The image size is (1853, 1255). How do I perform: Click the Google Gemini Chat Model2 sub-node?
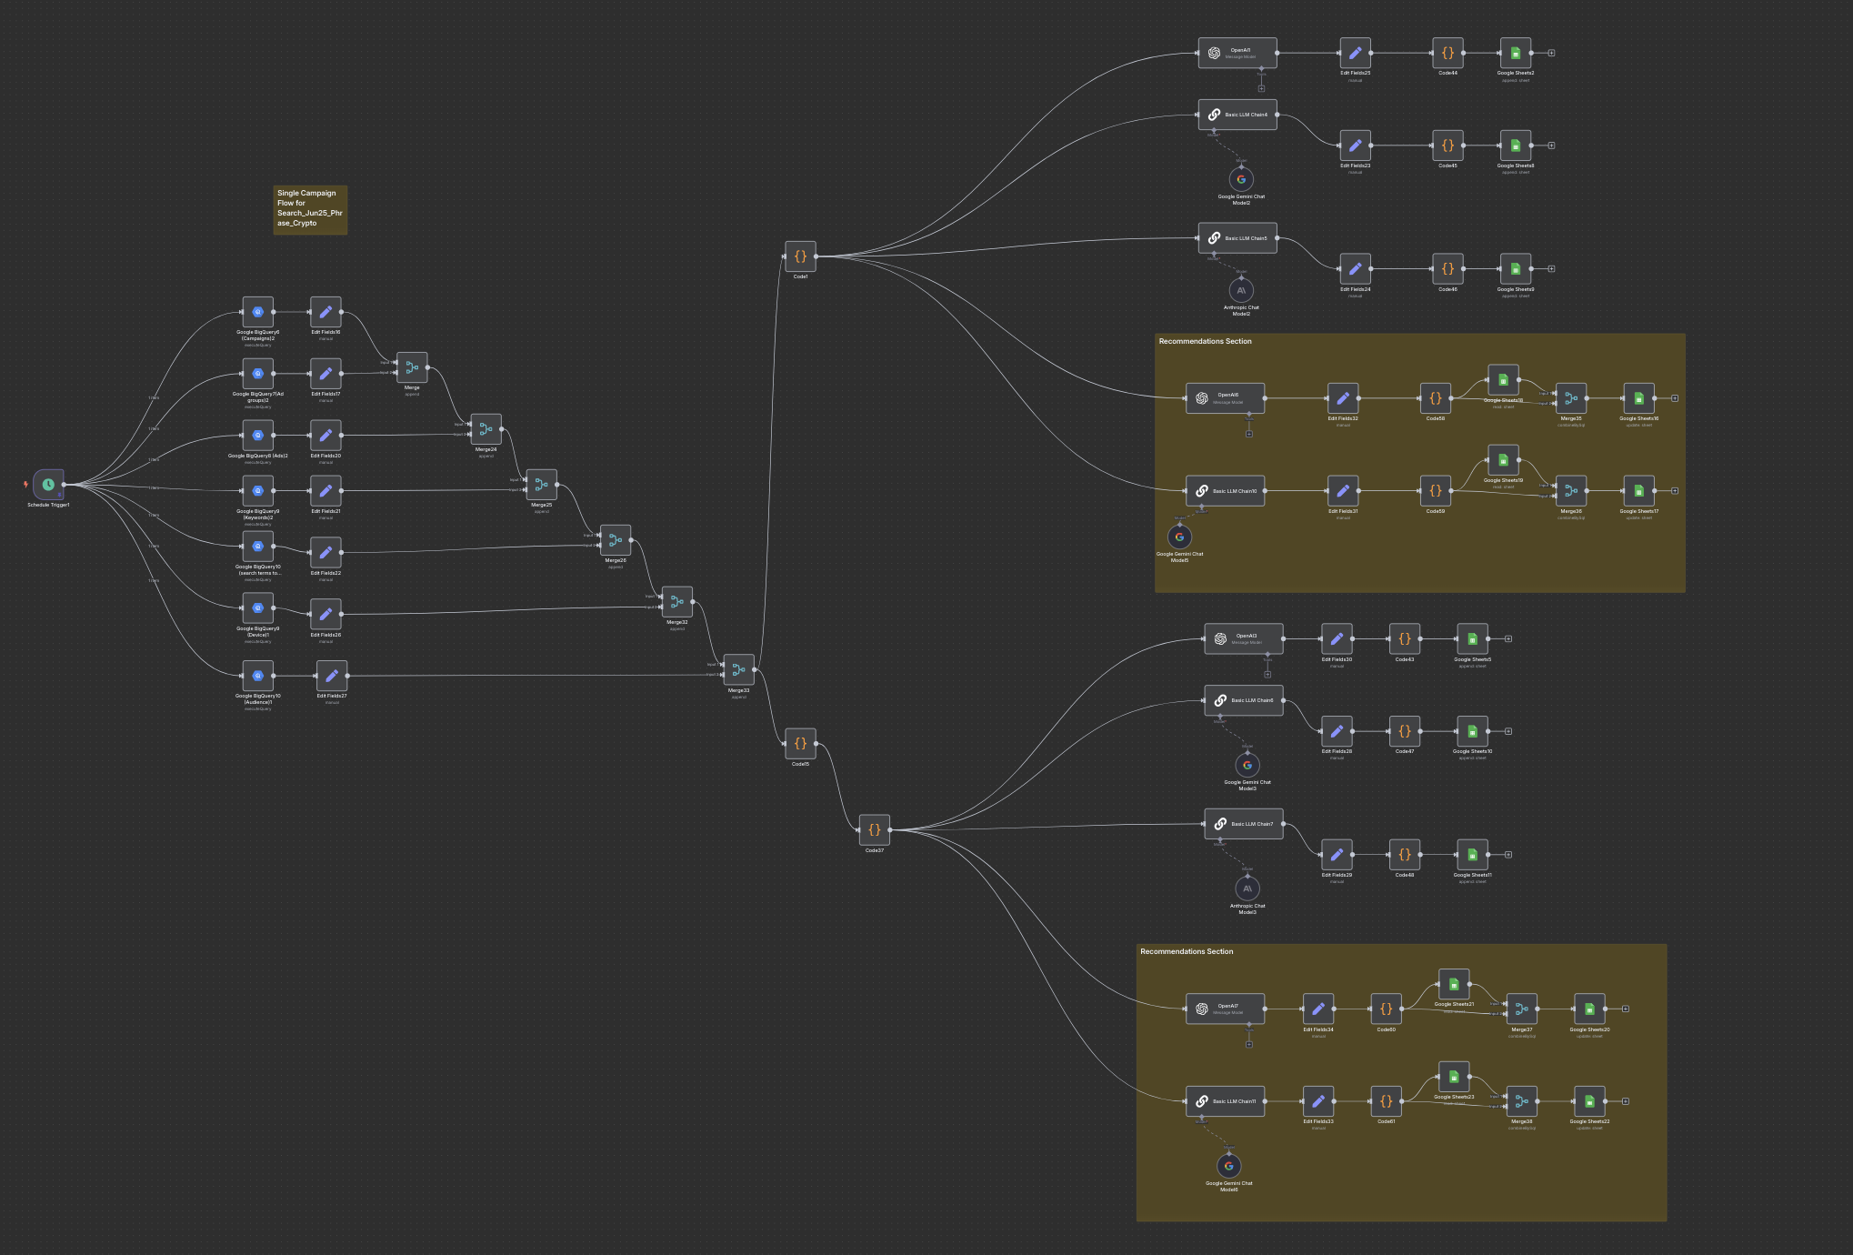tap(1241, 179)
